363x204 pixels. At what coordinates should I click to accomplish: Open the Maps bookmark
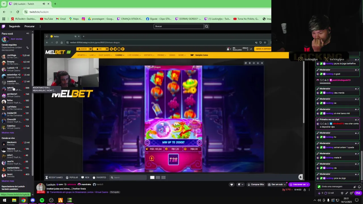click(74, 19)
